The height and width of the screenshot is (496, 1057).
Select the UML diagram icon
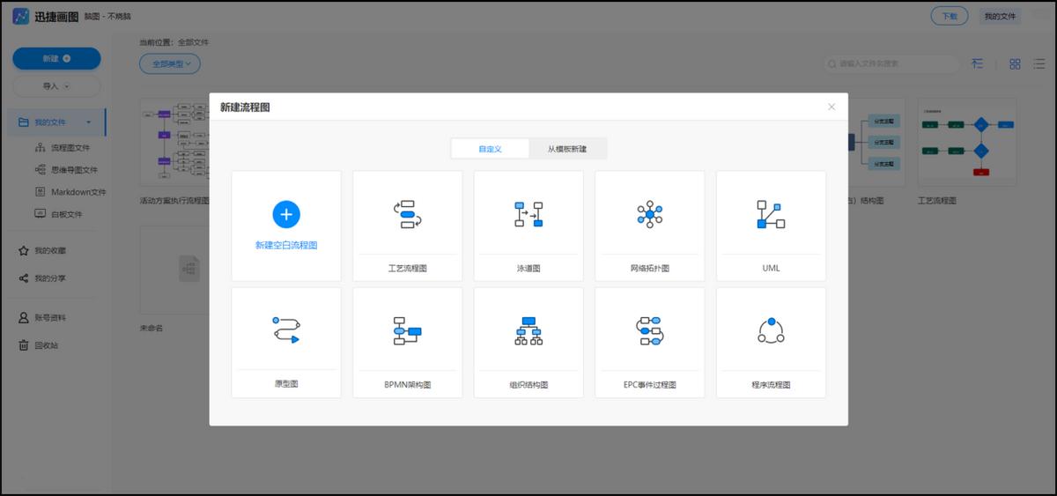coord(771,214)
